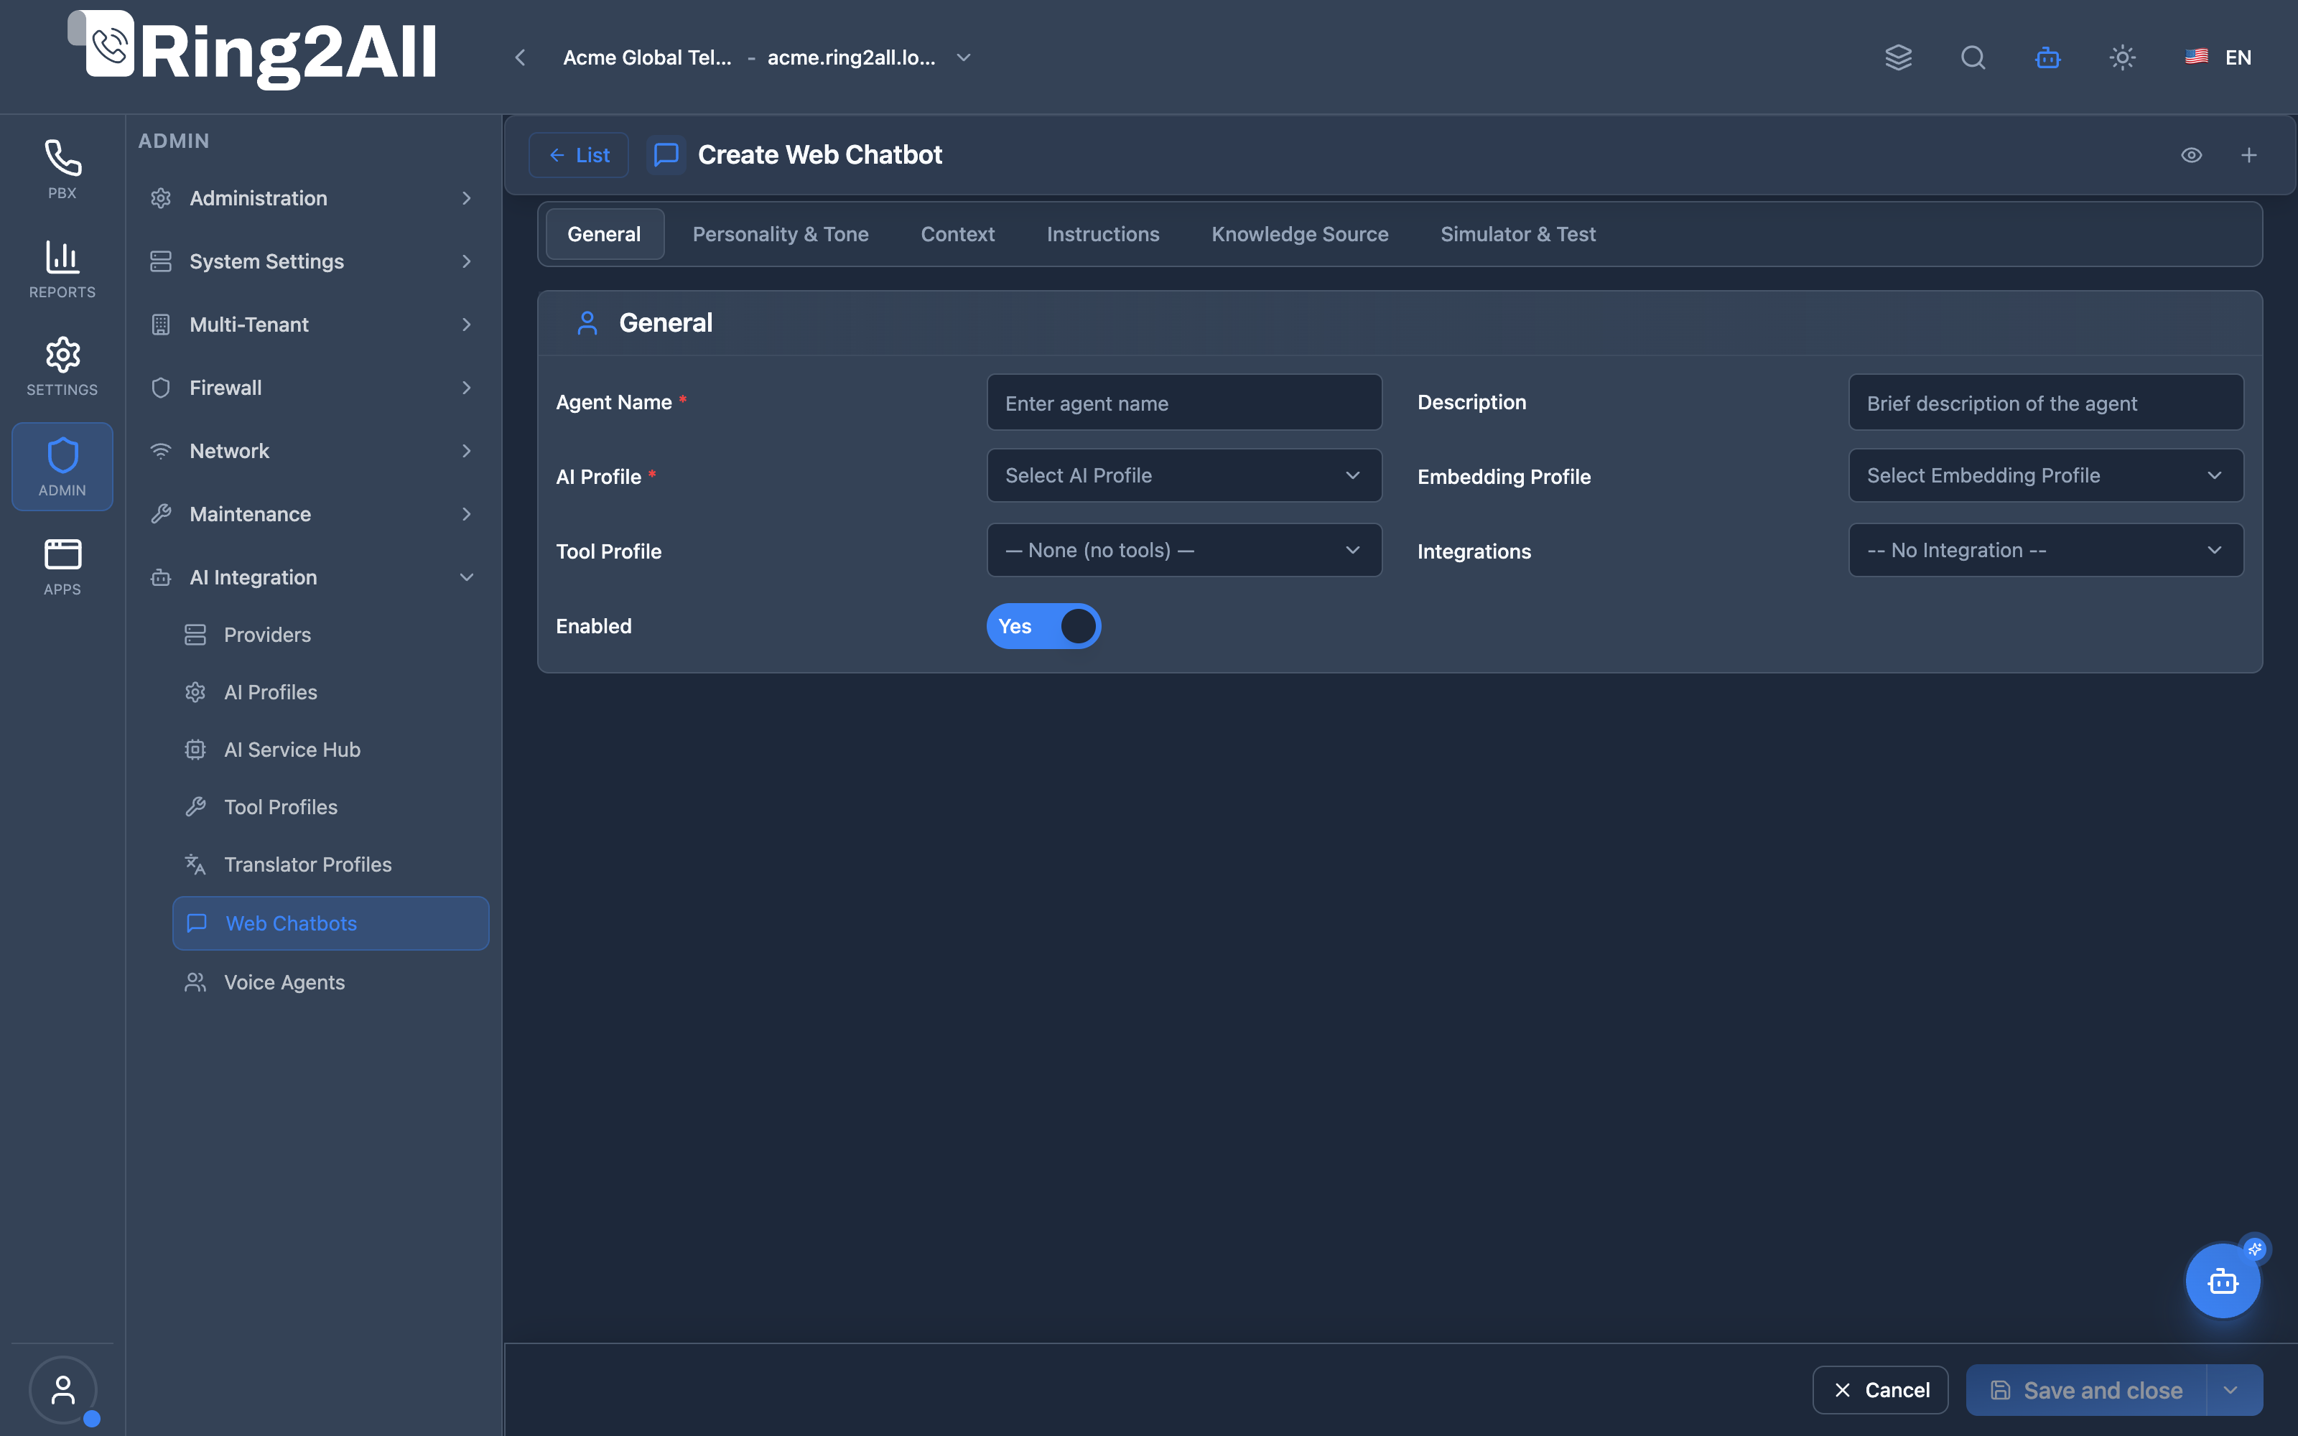The width and height of the screenshot is (2298, 1436).
Task: Click the Agent Name input field
Action: pyautogui.click(x=1183, y=403)
